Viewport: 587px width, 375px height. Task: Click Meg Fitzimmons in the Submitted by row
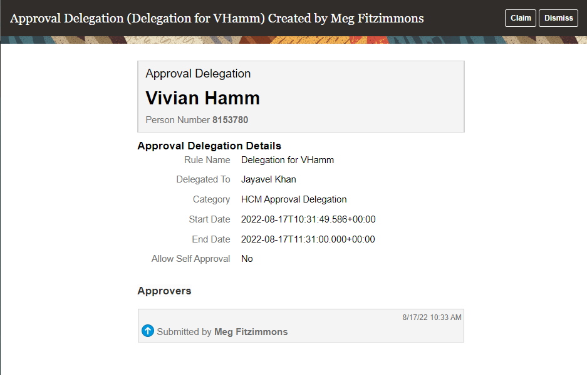tap(251, 332)
